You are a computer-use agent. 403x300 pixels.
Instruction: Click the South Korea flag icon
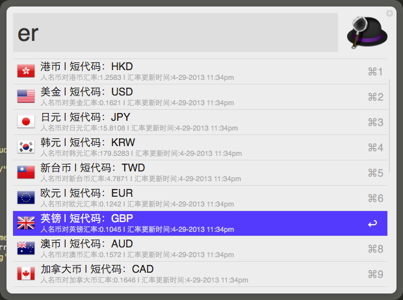[26, 147]
